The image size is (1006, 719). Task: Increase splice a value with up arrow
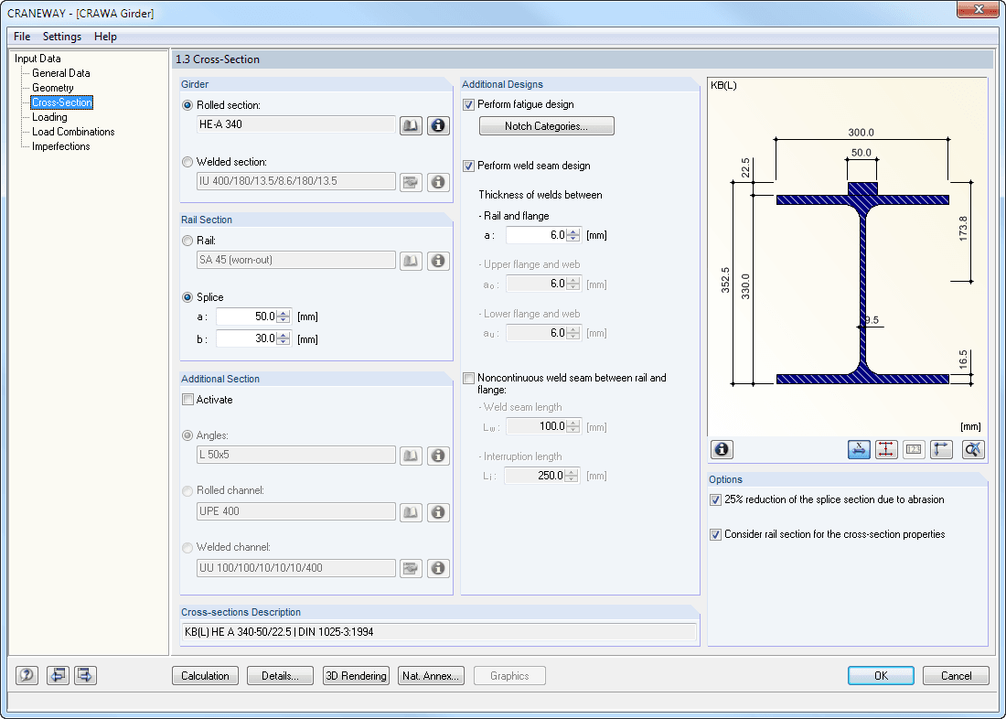(284, 313)
